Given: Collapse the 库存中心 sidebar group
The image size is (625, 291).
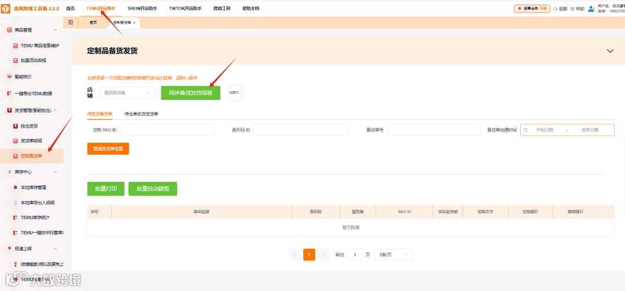Looking at the screenshot, I should click(56, 171).
